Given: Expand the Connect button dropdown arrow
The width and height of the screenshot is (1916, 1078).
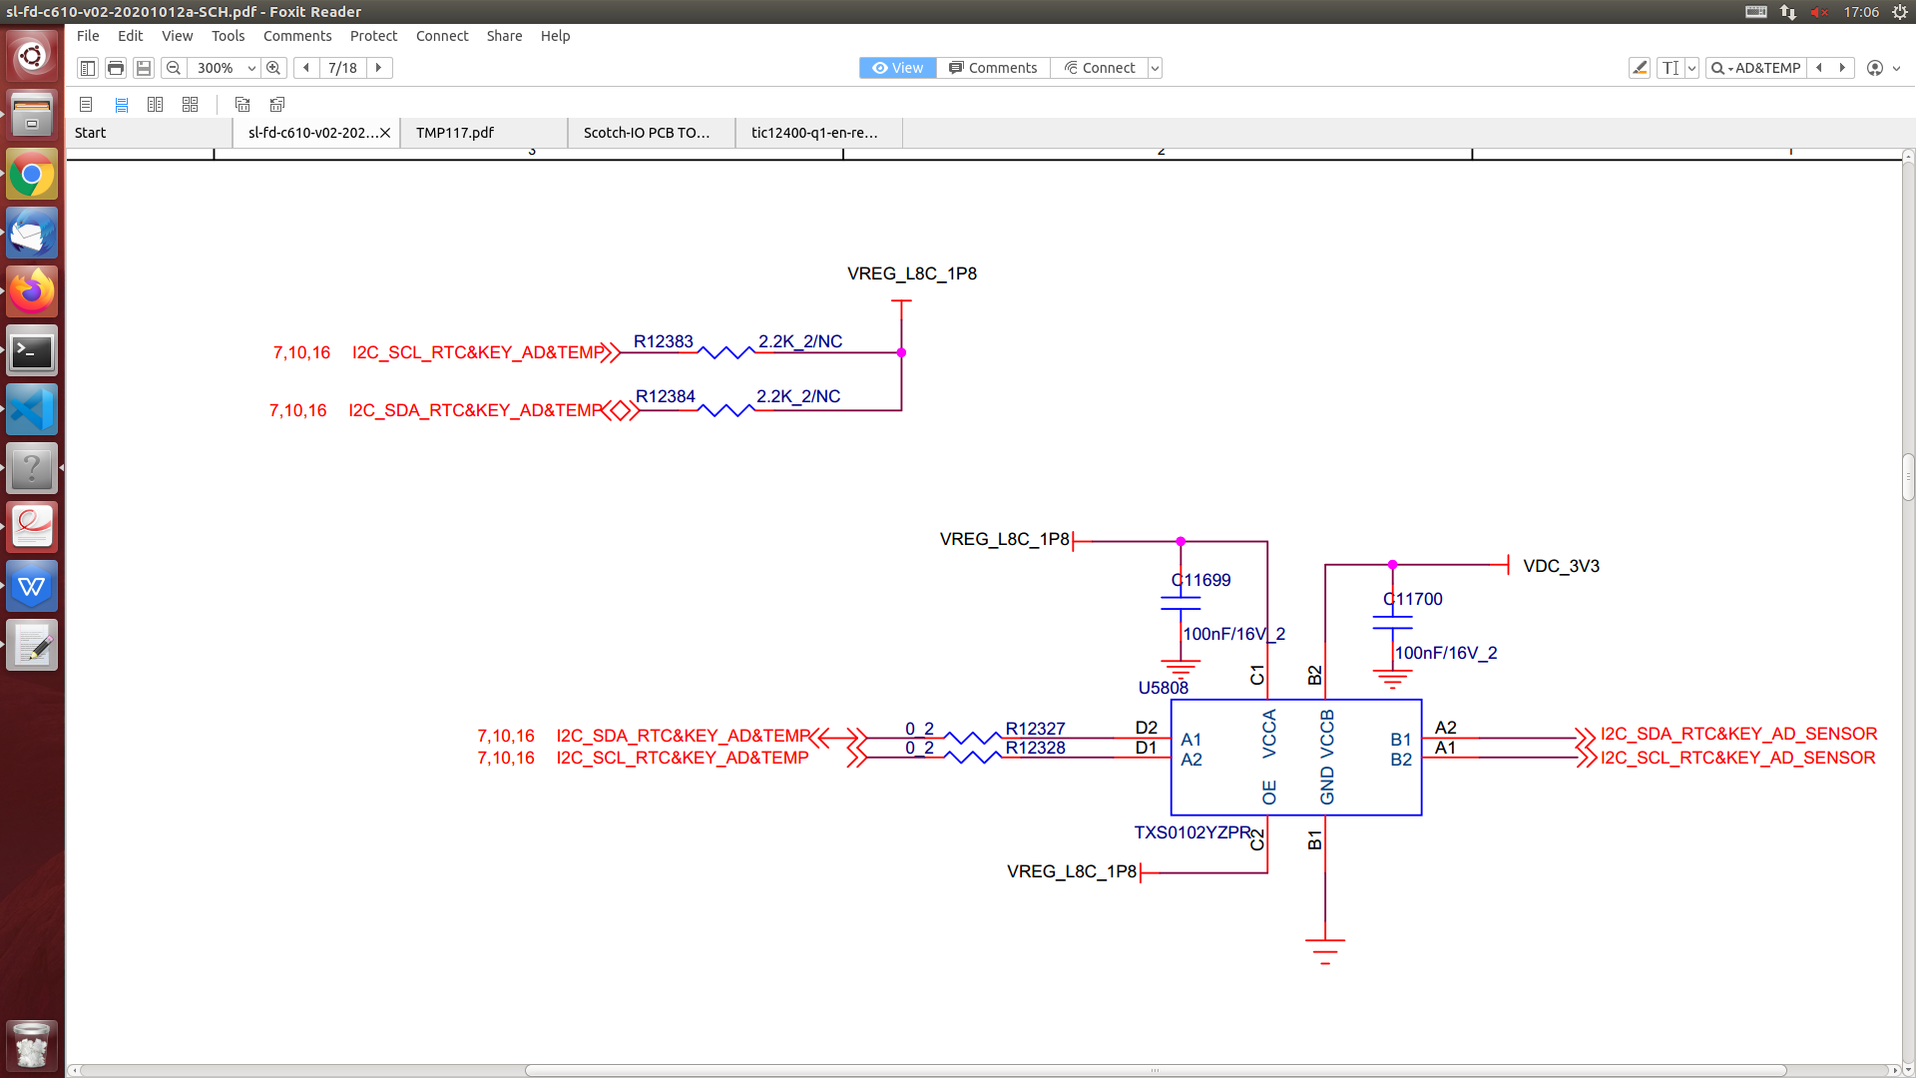Looking at the screenshot, I should click(x=1155, y=68).
